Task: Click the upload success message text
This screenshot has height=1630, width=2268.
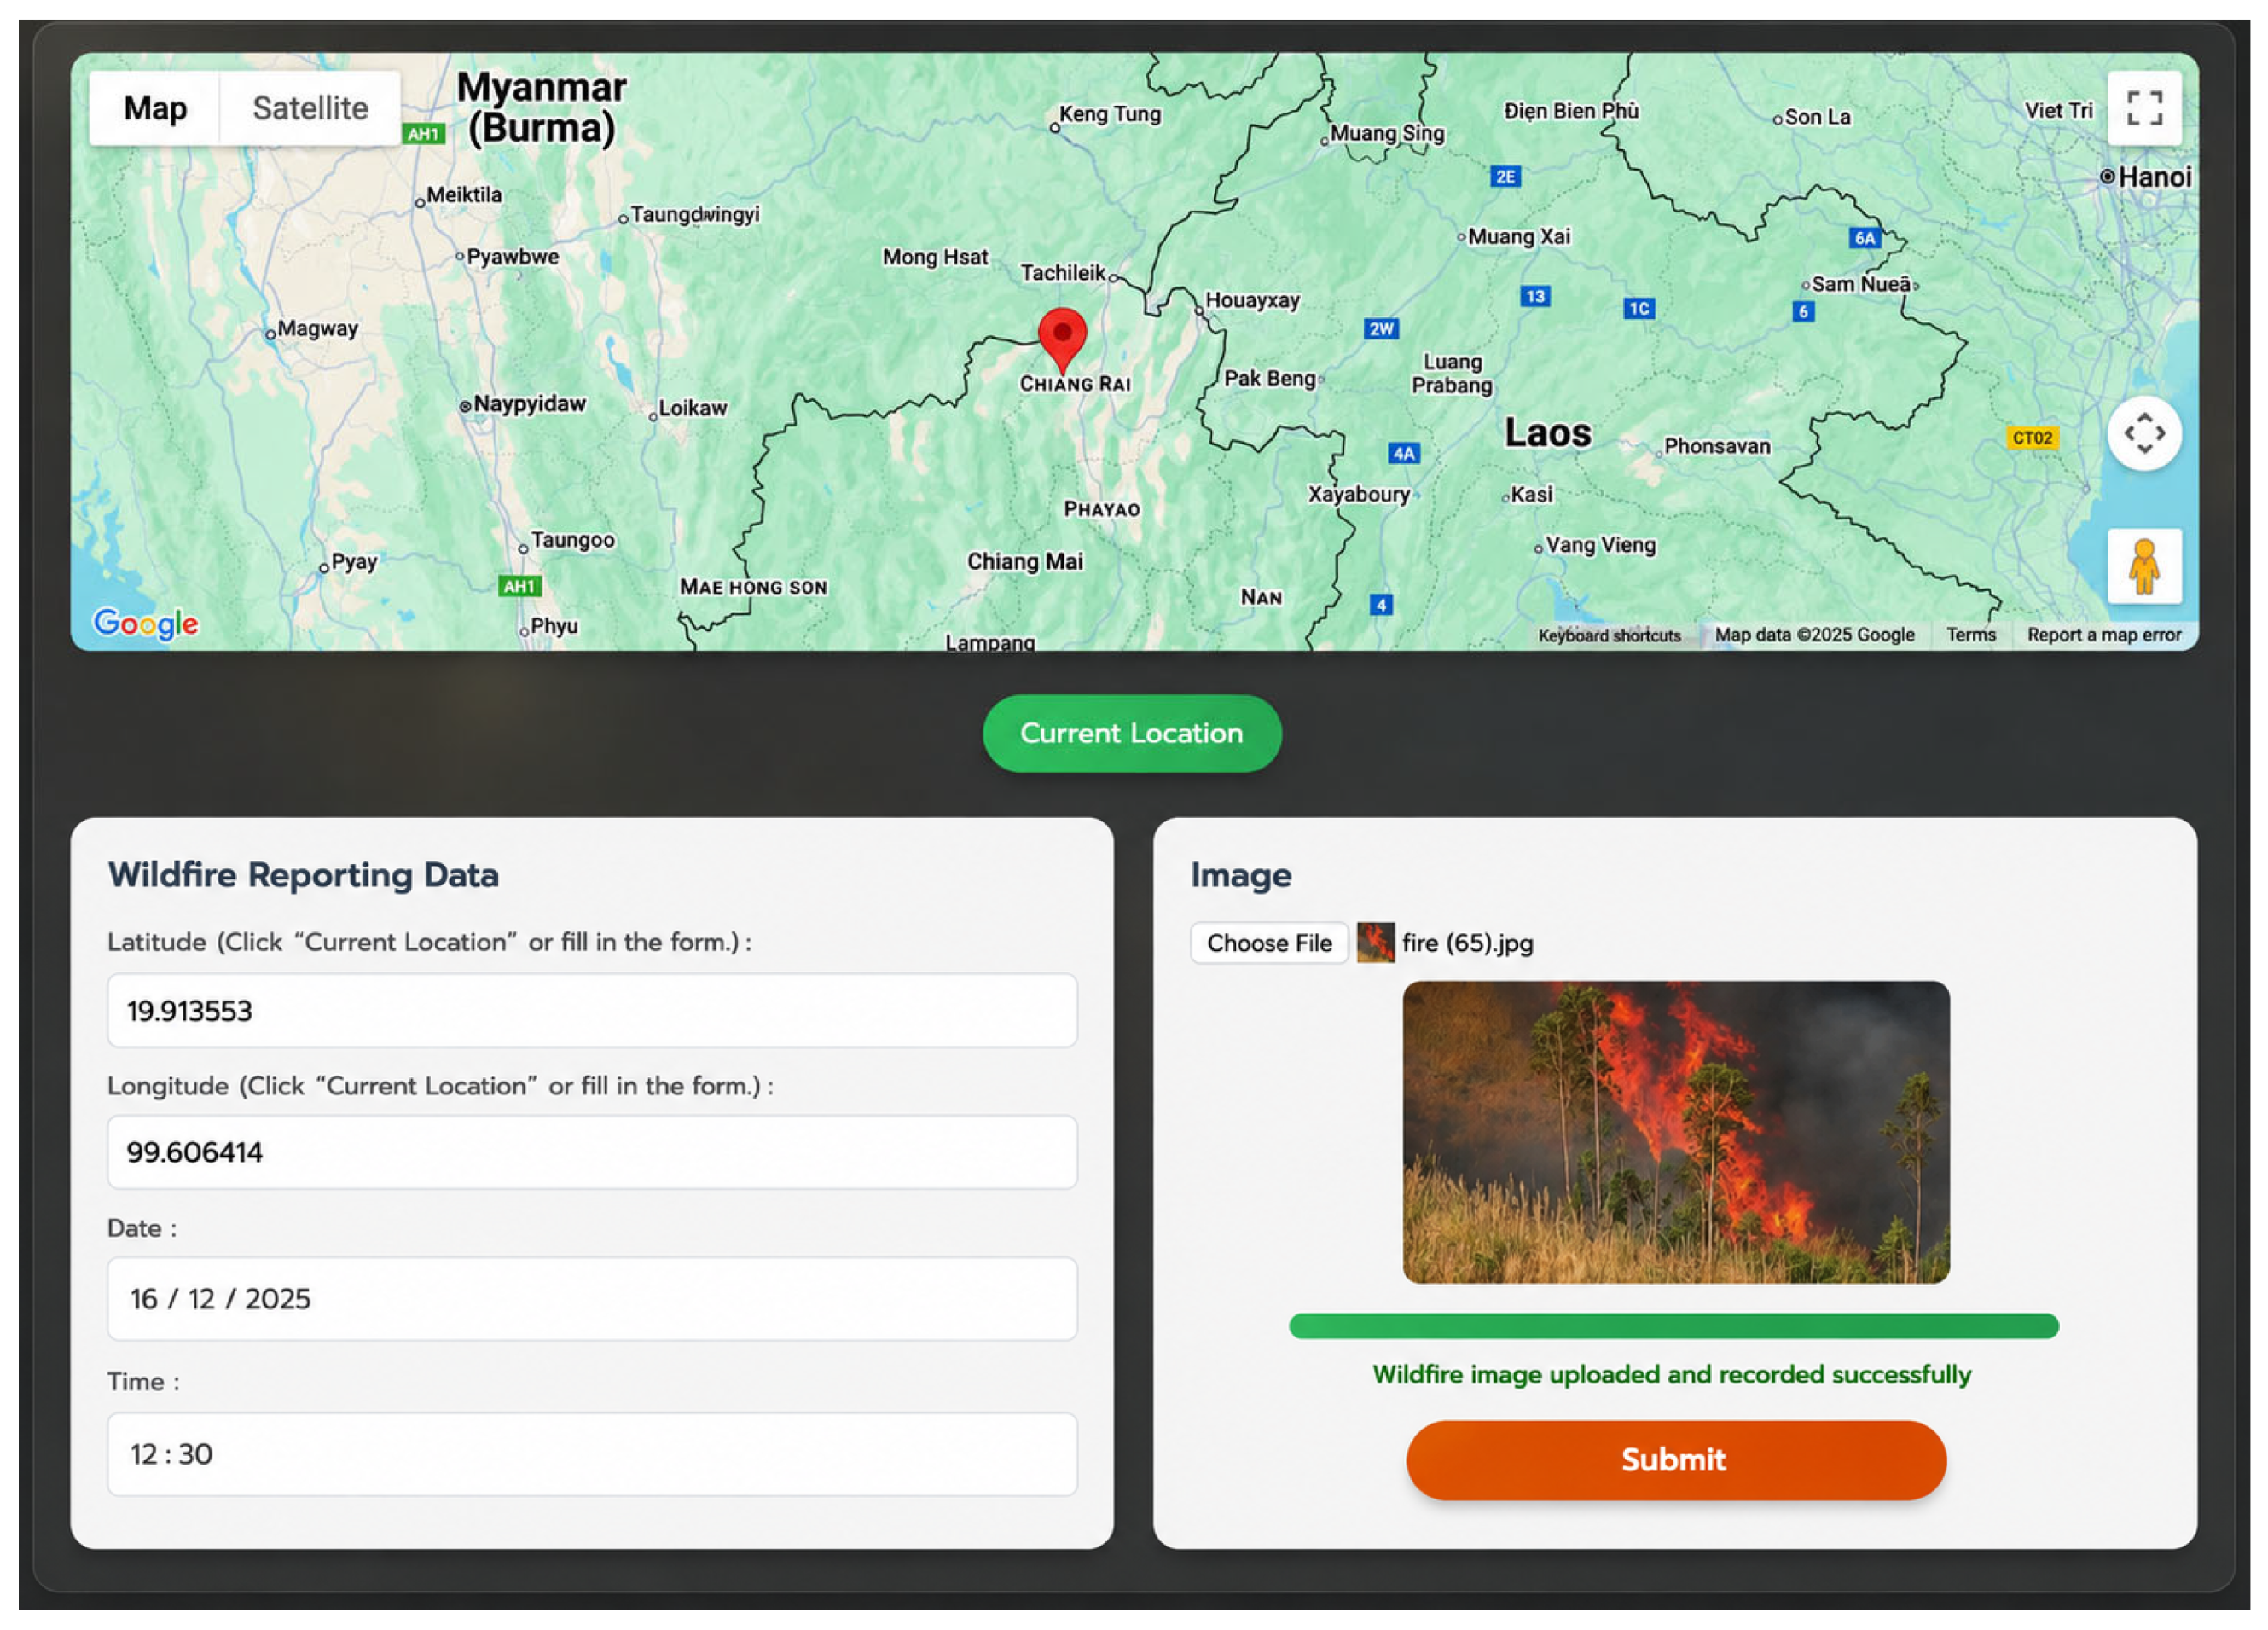Action: [x=1672, y=1375]
